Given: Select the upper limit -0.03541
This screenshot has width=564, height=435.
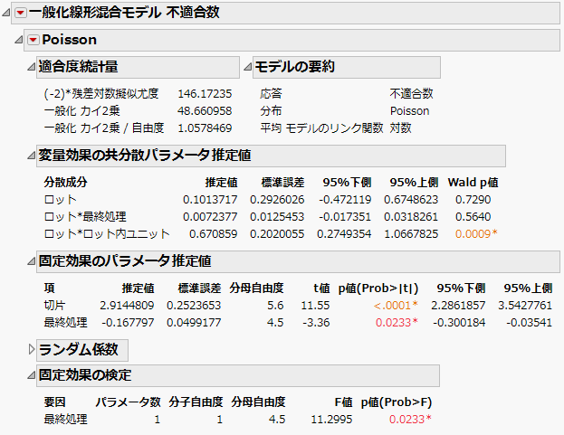Looking at the screenshot, I should pos(529,323).
